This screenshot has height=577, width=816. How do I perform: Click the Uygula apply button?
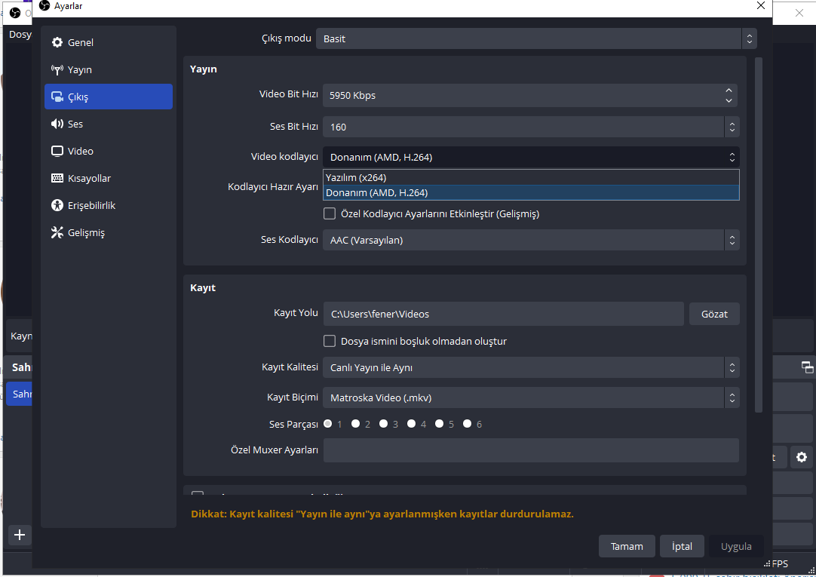click(x=736, y=546)
